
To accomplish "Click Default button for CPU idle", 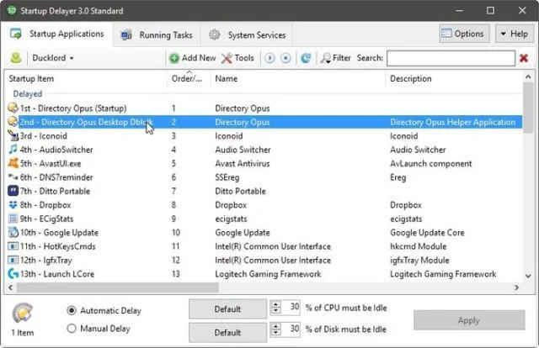I will click(227, 309).
